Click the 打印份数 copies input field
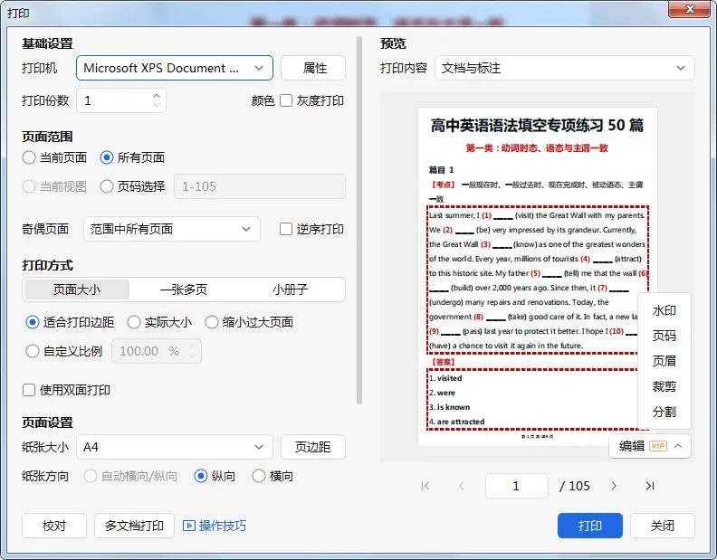Screen dimensions: 717x560 pos(121,100)
